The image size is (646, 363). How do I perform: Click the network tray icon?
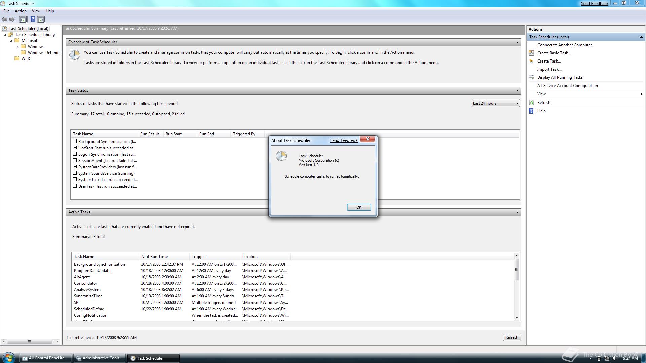click(x=607, y=358)
